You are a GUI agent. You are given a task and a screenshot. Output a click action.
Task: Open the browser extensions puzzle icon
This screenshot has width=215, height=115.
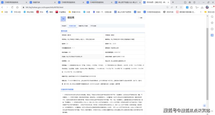click(x=191, y=7)
